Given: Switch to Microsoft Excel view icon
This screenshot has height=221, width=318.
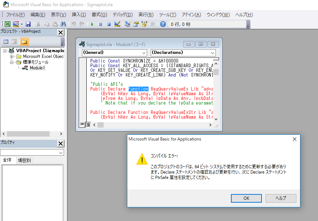Looking at the screenshot, I should click(8, 24).
